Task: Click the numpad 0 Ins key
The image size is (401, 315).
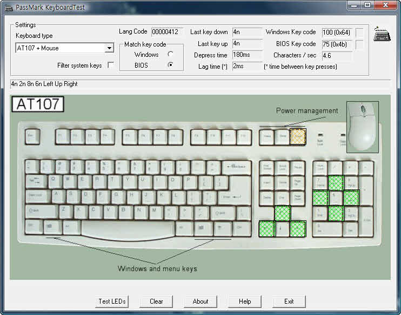Action: click(328, 229)
